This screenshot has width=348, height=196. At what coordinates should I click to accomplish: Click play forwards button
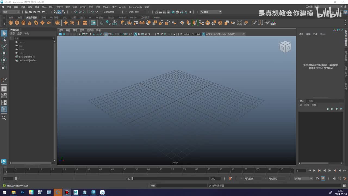[330, 171]
